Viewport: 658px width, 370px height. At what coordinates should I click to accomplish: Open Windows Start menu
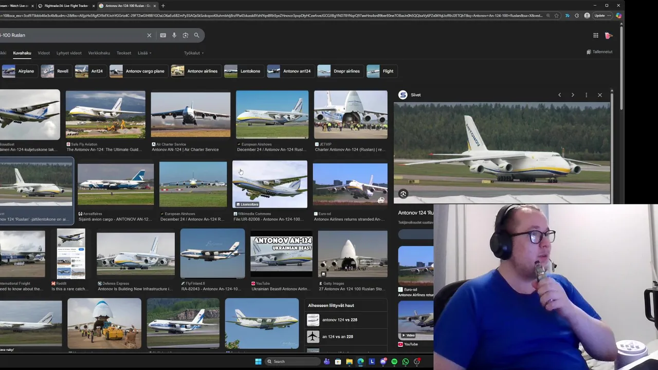pos(258,362)
